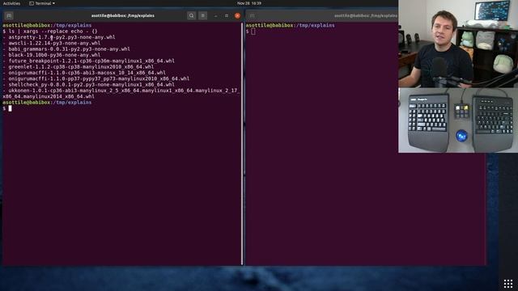Open new tab icon in right terminal
Image resolution: width=518 pixels, height=291 pixels.
point(252,15)
